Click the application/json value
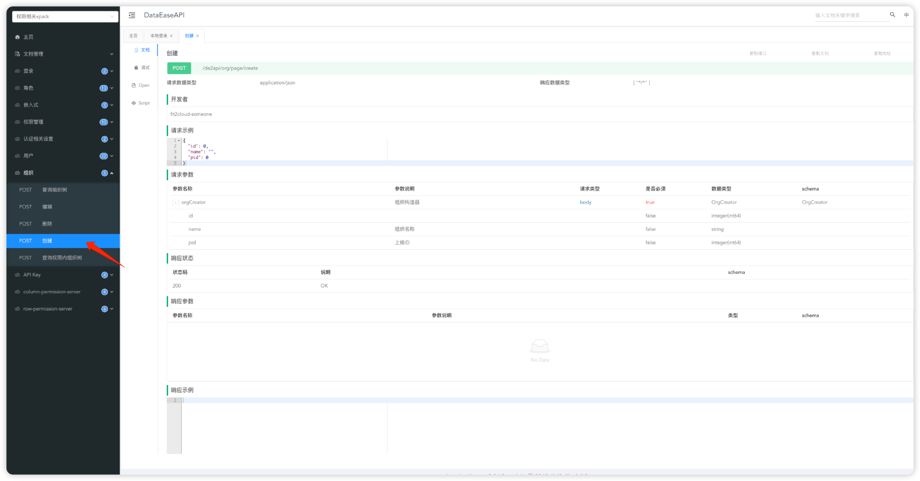Image resolution: width=920 pixels, height=481 pixels. [x=277, y=83]
